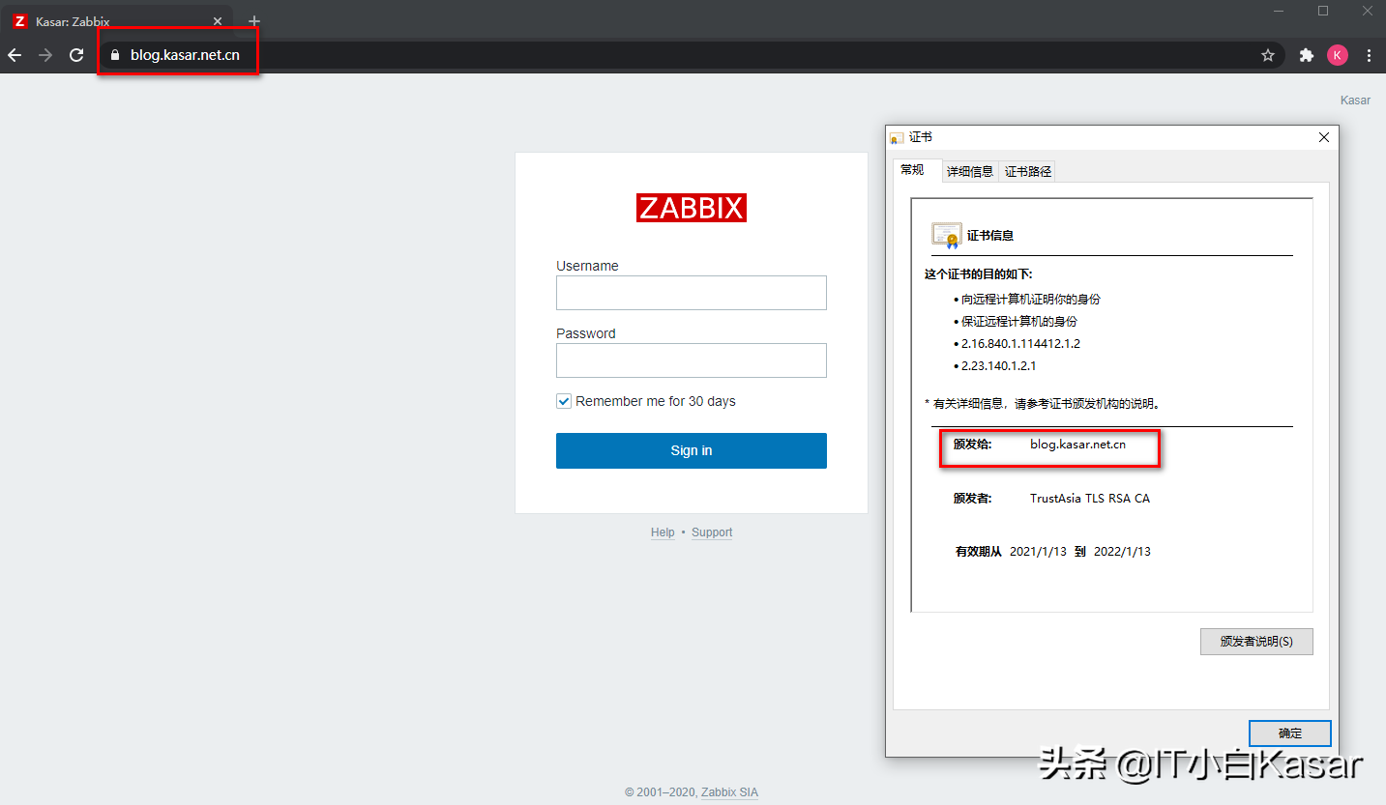Click the padlock site security icon

115,55
